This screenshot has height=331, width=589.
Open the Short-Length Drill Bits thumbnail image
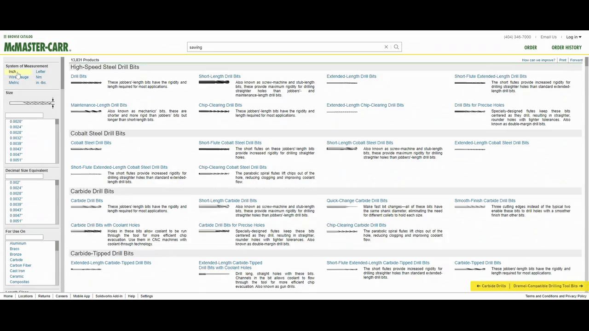point(214,82)
